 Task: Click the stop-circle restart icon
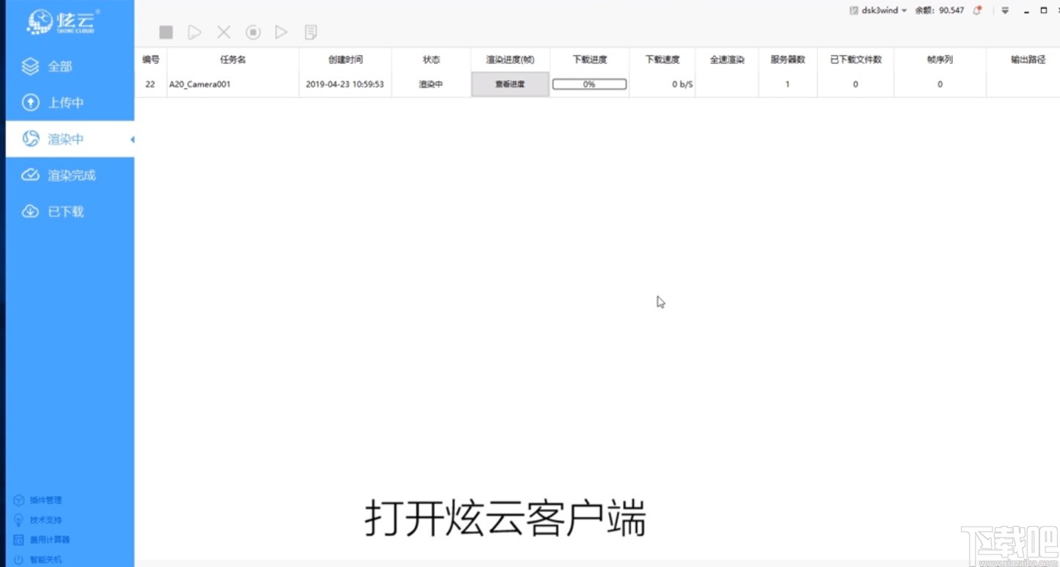click(252, 32)
